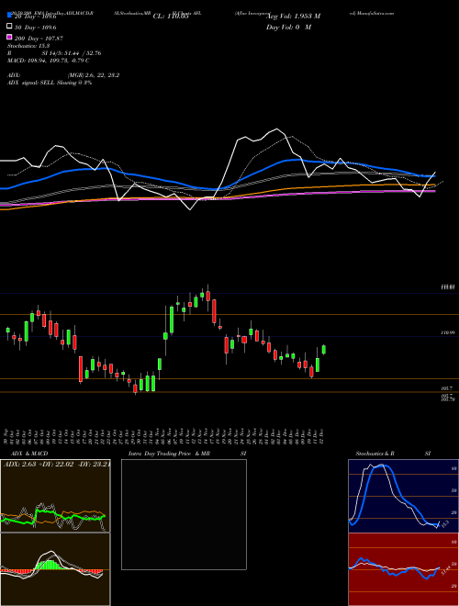The width and height of the screenshot is (459, 606).
Task: Click the '(MGR) 2.6, 22, 23.2' ADX values
Action: point(93,75)
